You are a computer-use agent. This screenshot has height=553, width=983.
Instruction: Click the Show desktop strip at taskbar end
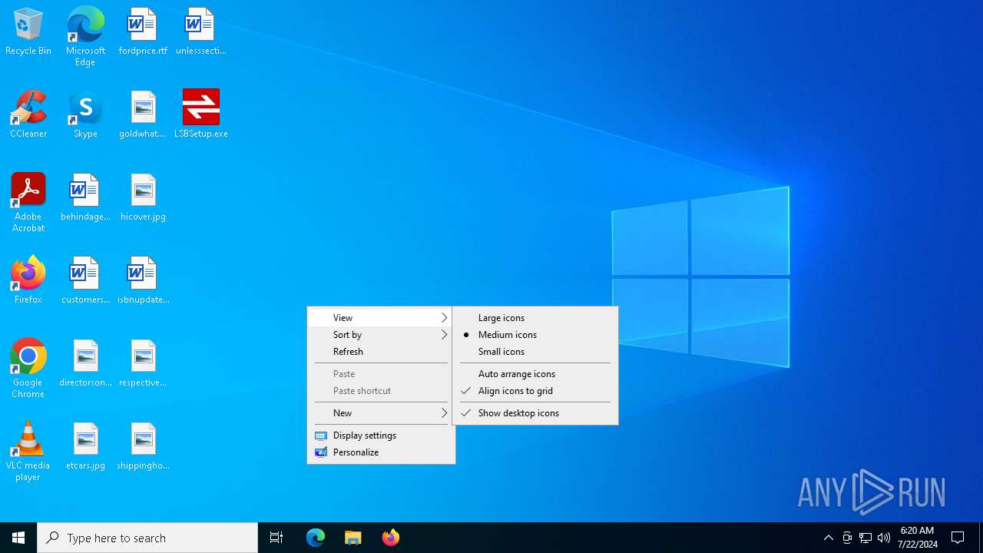point(981,538)
